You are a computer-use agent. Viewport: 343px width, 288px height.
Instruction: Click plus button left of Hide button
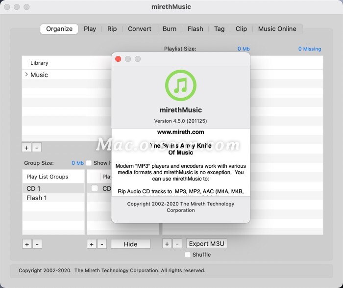tap(91, 244)
